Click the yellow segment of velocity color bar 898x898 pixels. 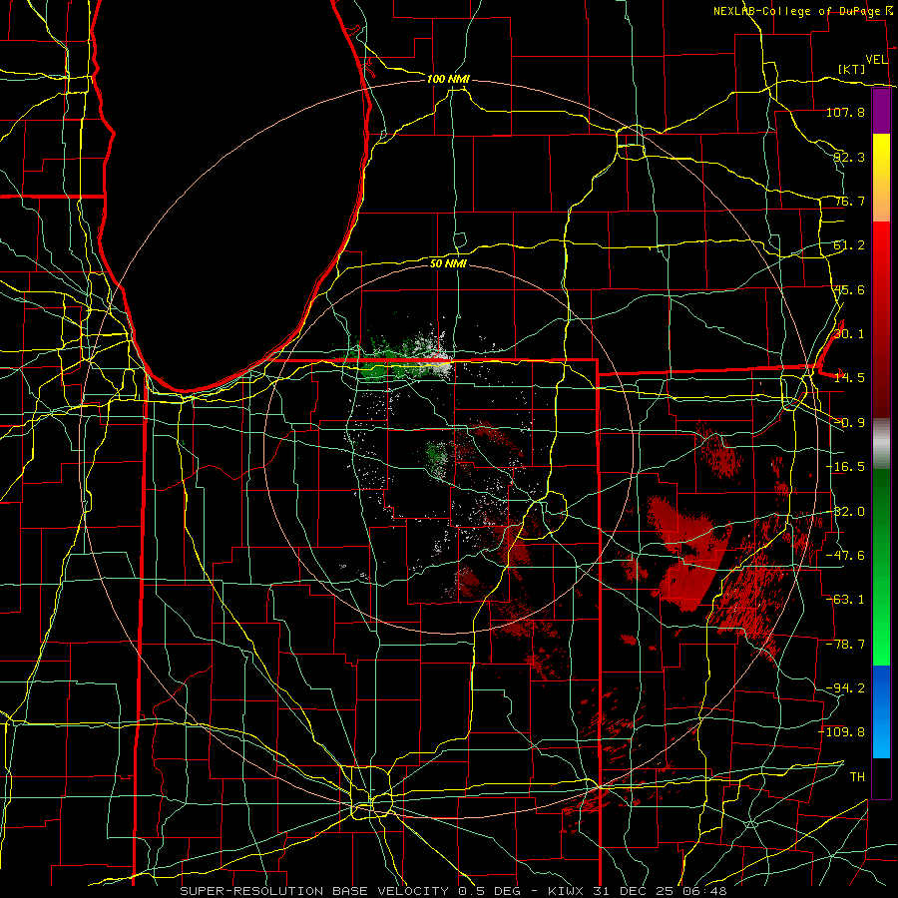tap(881, 178)
